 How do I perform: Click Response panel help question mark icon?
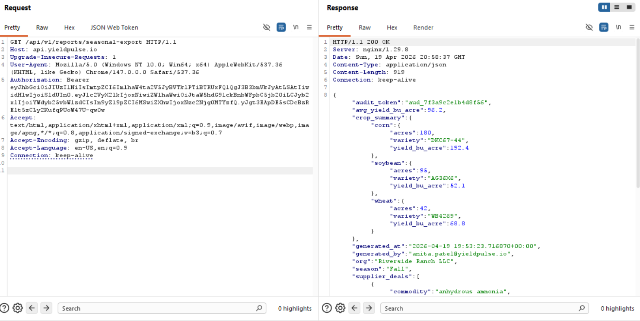click(327, 308)
